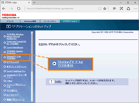The height and width of the screenshot is (103, 139).
Task: Go back with the browser back arrow
Action: [4, 9]
